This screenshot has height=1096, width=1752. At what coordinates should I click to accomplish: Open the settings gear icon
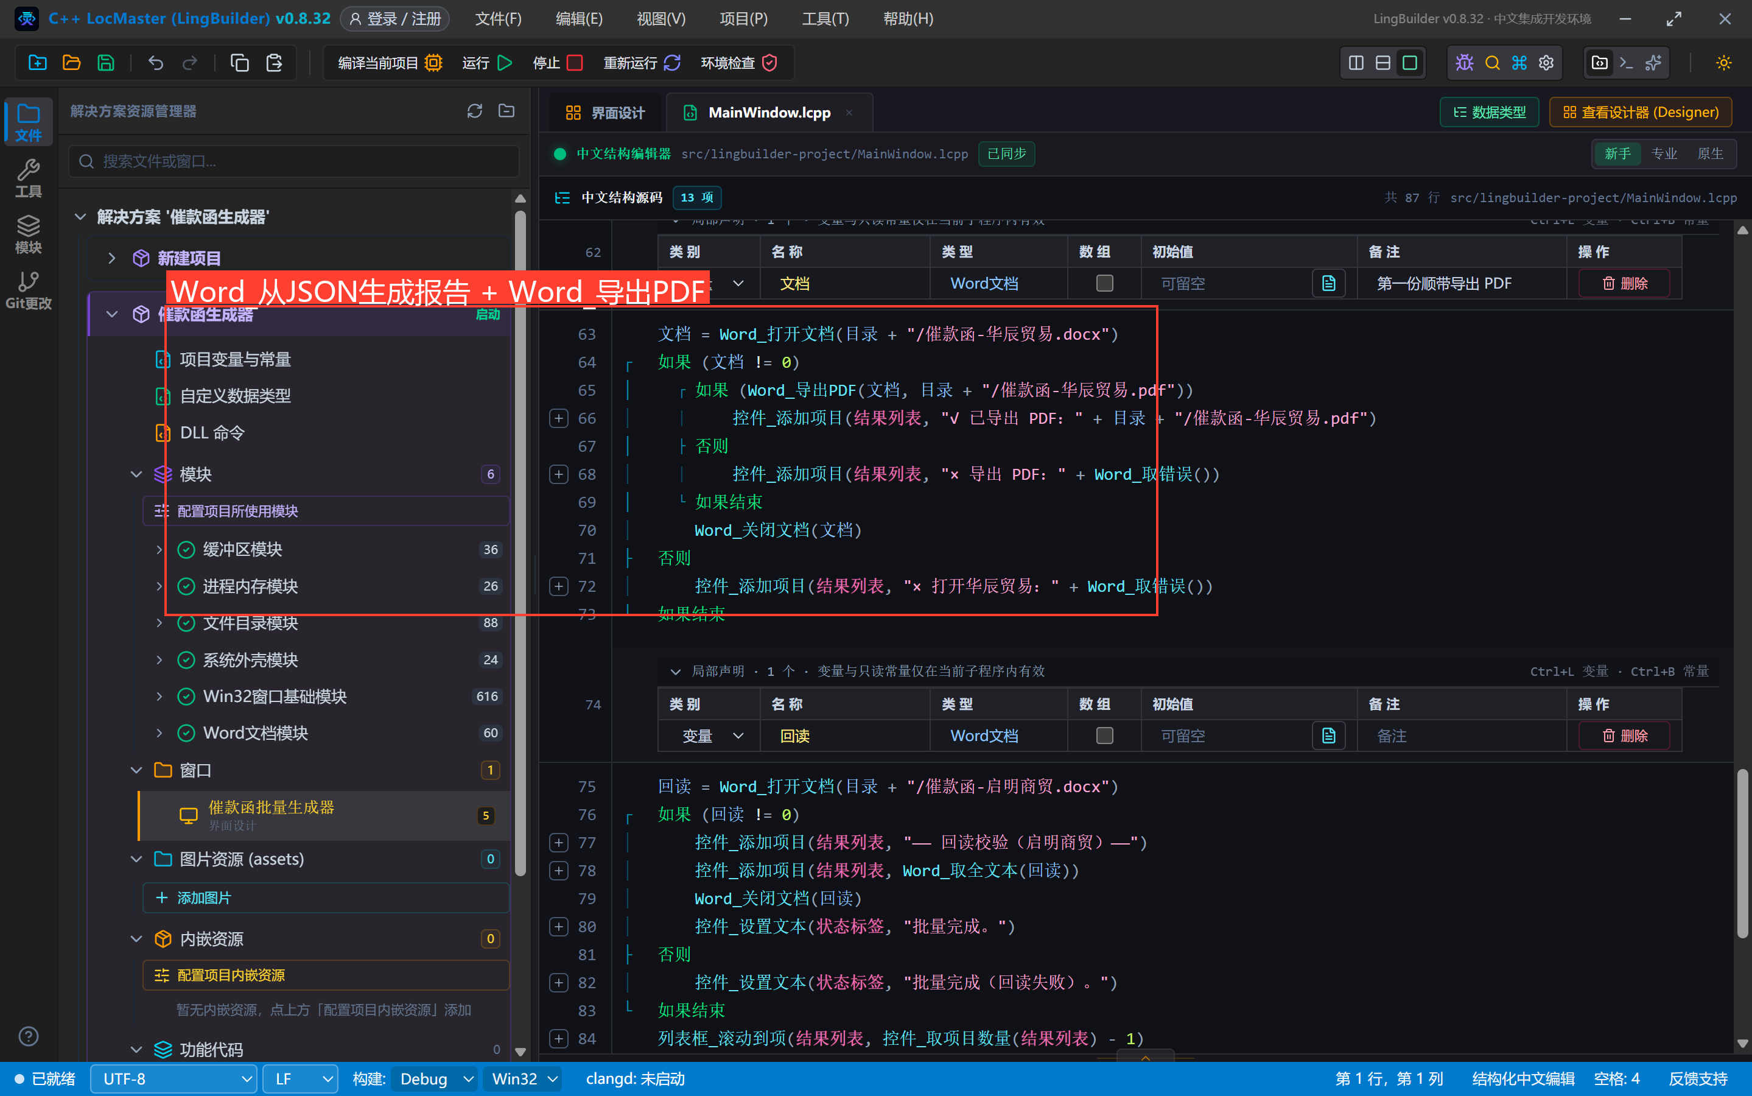click(1546, 63)
